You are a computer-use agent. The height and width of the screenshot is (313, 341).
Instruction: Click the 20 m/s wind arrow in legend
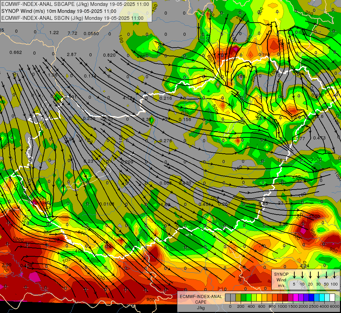[x=310, y=275]
